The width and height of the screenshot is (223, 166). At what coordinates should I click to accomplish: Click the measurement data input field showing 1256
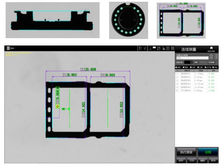192,58
